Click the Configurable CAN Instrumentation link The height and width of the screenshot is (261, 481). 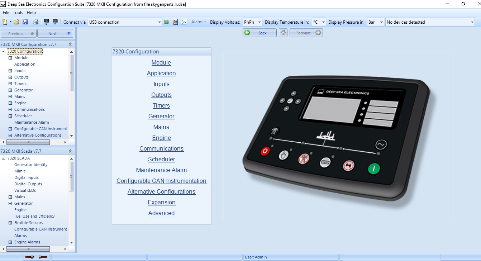[x=161, y=181]
